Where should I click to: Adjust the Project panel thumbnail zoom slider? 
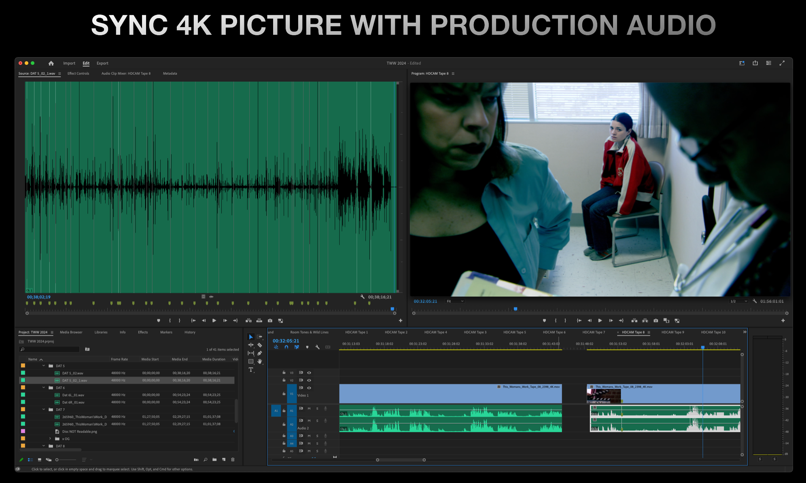(x=66, y=460)
